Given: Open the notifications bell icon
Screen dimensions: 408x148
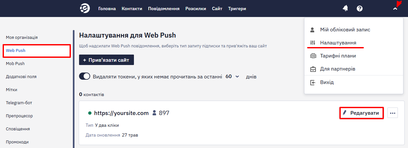Looking at the screenshot, I should [345, 8].
